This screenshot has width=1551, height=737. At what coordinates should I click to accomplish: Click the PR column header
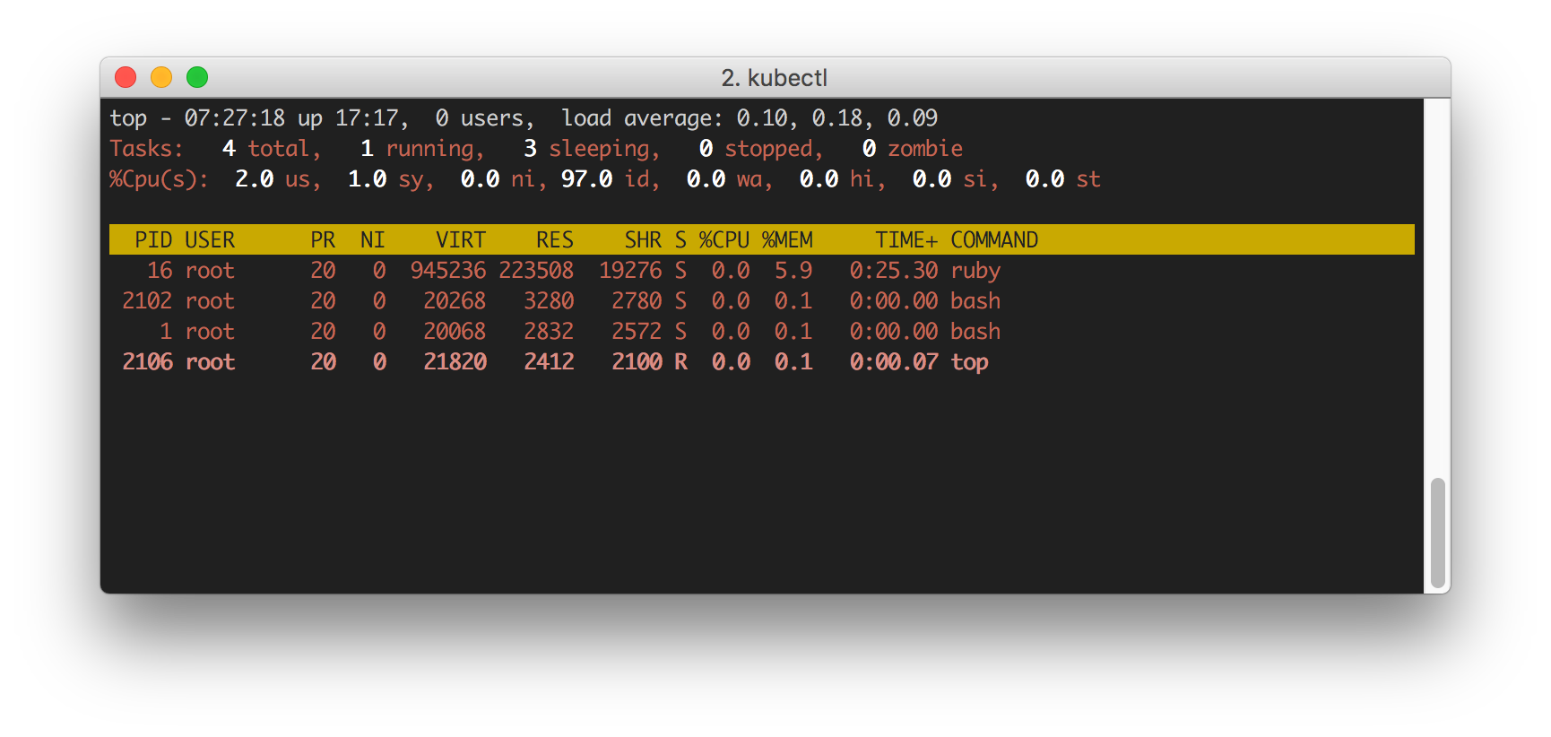pos(323,240)
